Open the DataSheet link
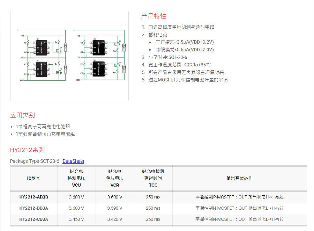 click(73, 161)
